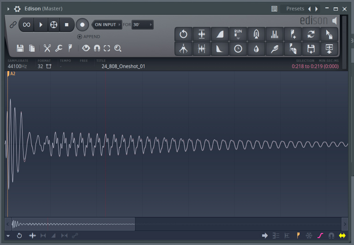Go to next preset arrow
This screenshot has height=245, width=354.
pyautogui.click(x=316, y=9)
